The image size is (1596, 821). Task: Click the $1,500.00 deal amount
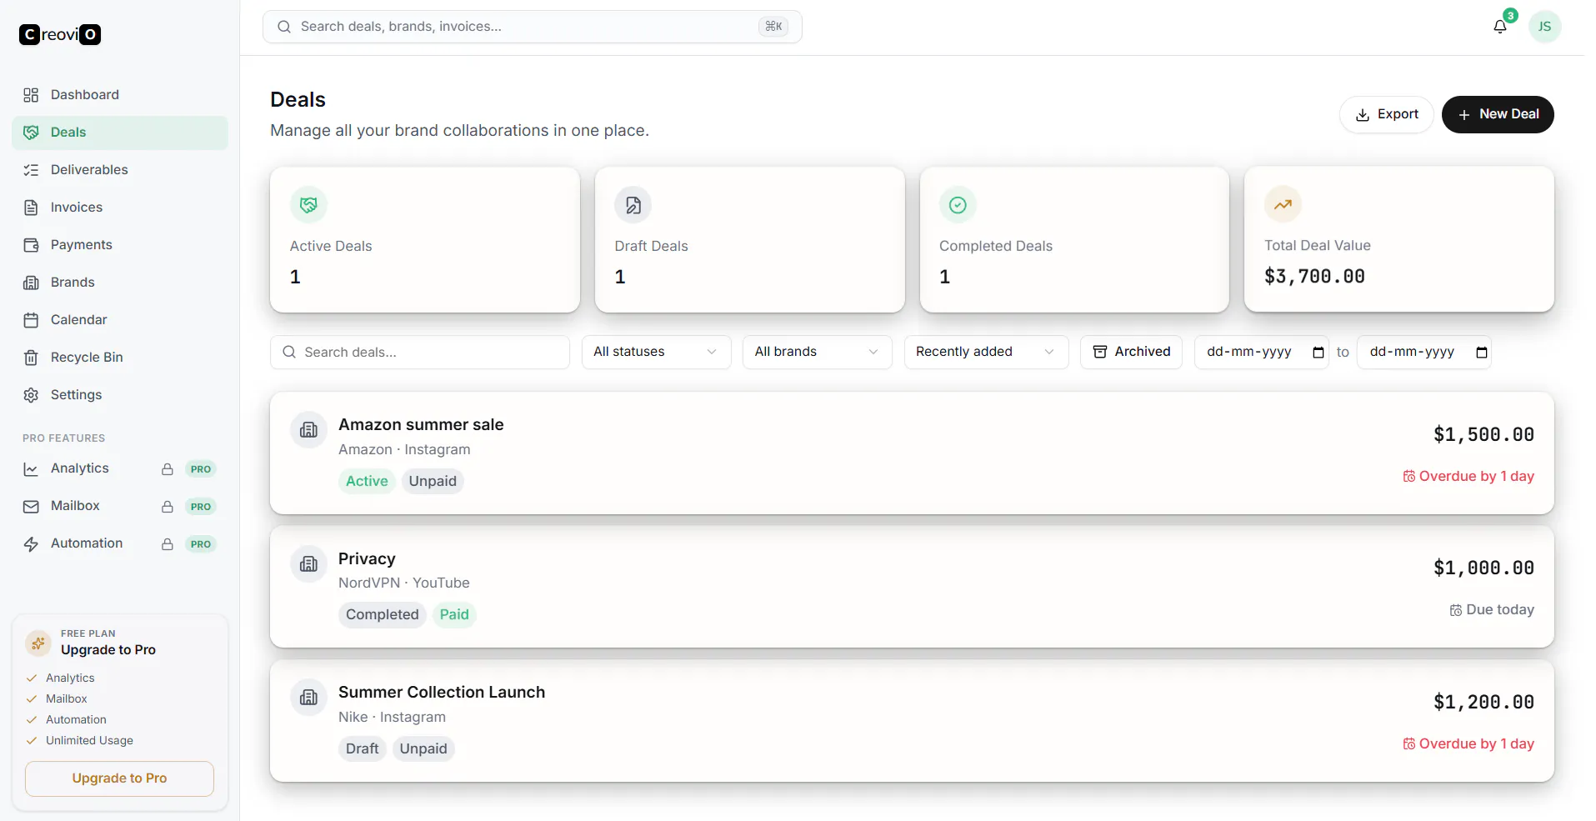click(1483, 434)
